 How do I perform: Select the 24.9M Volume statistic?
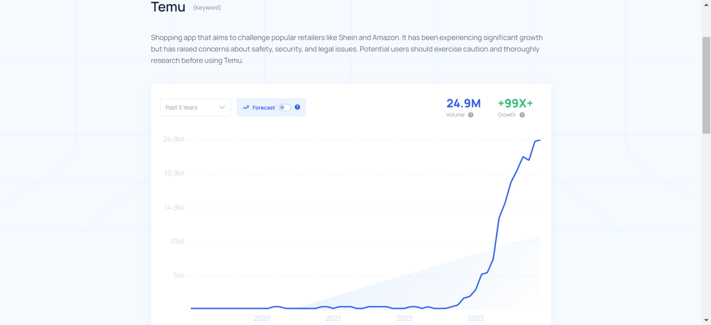(463, 103)
